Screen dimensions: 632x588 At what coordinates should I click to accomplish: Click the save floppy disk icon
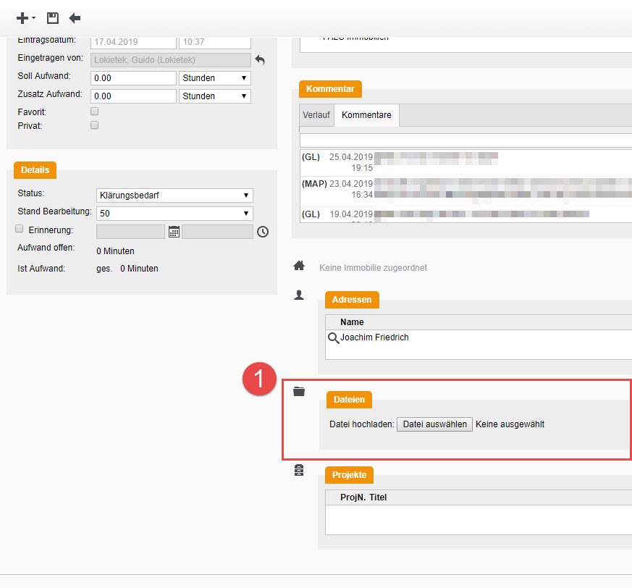pos(52,18)
